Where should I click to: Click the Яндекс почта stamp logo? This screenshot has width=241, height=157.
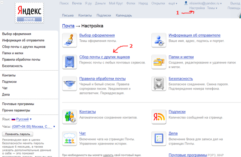tap(29, 13)
